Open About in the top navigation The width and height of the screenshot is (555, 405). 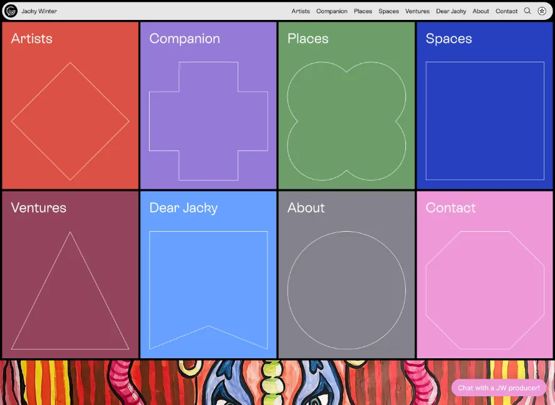(481, 11)
